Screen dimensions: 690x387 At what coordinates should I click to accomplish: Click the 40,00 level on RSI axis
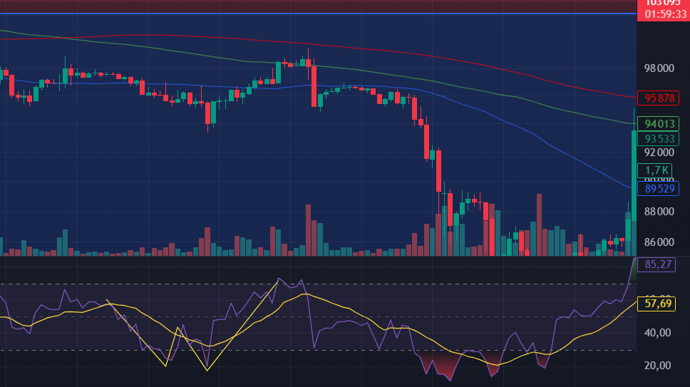pyautogui.click(x=659, y=333)
